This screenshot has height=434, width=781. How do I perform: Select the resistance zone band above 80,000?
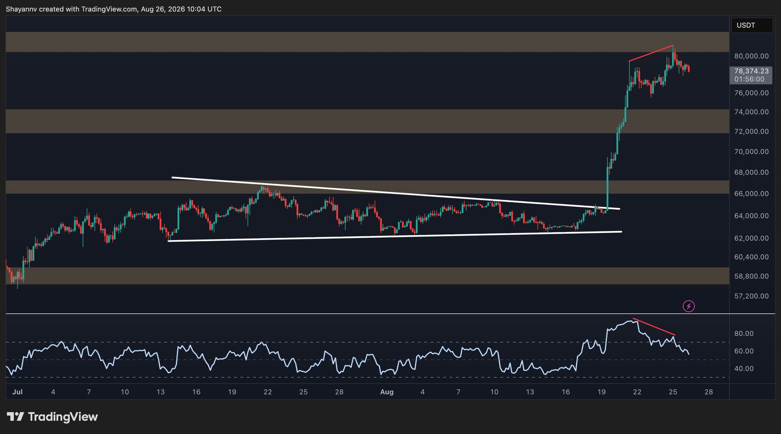(x=367, y=42)
